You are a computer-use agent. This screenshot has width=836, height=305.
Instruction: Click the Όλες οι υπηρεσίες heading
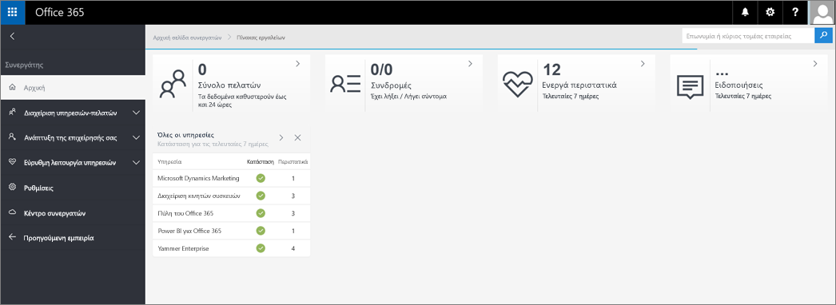pos(186,135)
